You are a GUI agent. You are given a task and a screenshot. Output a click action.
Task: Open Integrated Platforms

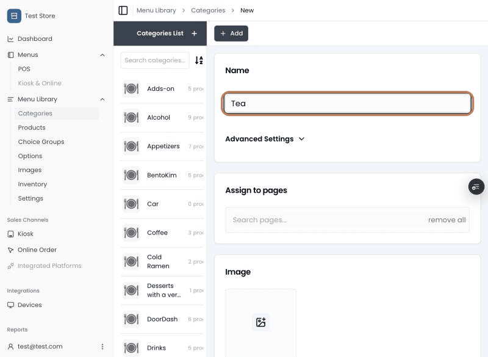pyautogui.click(x=49, y=266)
